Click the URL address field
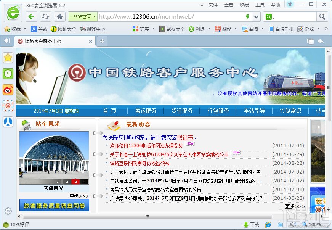 coord(170,17)
